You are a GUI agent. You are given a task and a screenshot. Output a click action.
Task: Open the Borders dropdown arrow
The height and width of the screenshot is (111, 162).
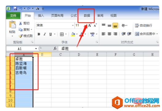(66, 34)
